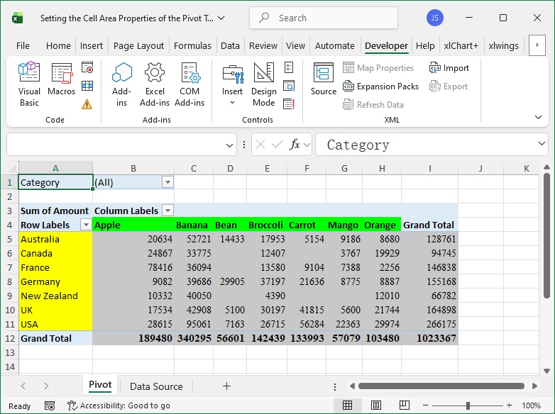Viewport: 555px width, 414px height.
Task: Click previous sheet navigation arrow
Action: pyautogui.click(x=23, y=386)
